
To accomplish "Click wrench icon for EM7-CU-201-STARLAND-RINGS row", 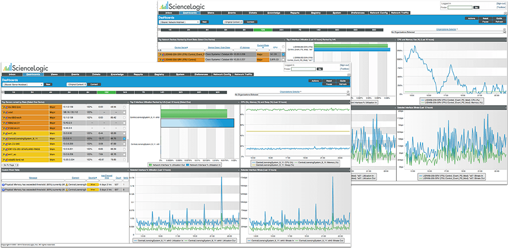I will 4,149.
